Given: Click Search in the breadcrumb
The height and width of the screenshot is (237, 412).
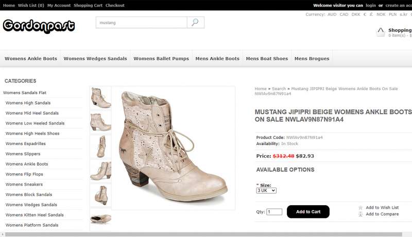Looking at the screenshot, I should pos(279,88).
